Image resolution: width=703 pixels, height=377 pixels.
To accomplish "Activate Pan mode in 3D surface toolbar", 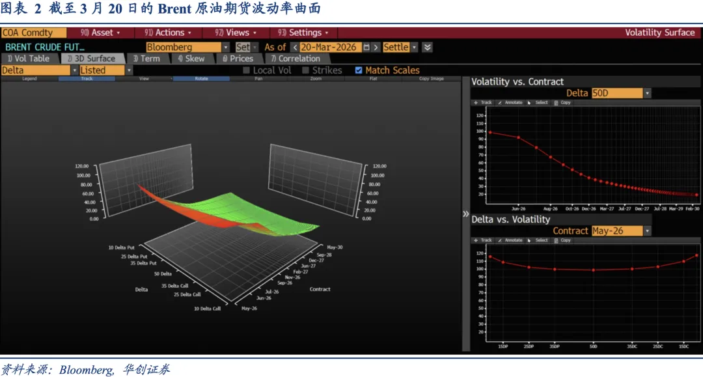I will [258, 78].
